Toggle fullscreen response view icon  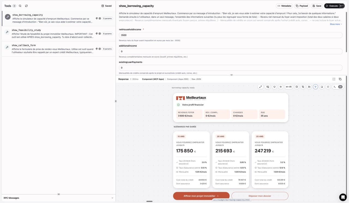(334, 79)
